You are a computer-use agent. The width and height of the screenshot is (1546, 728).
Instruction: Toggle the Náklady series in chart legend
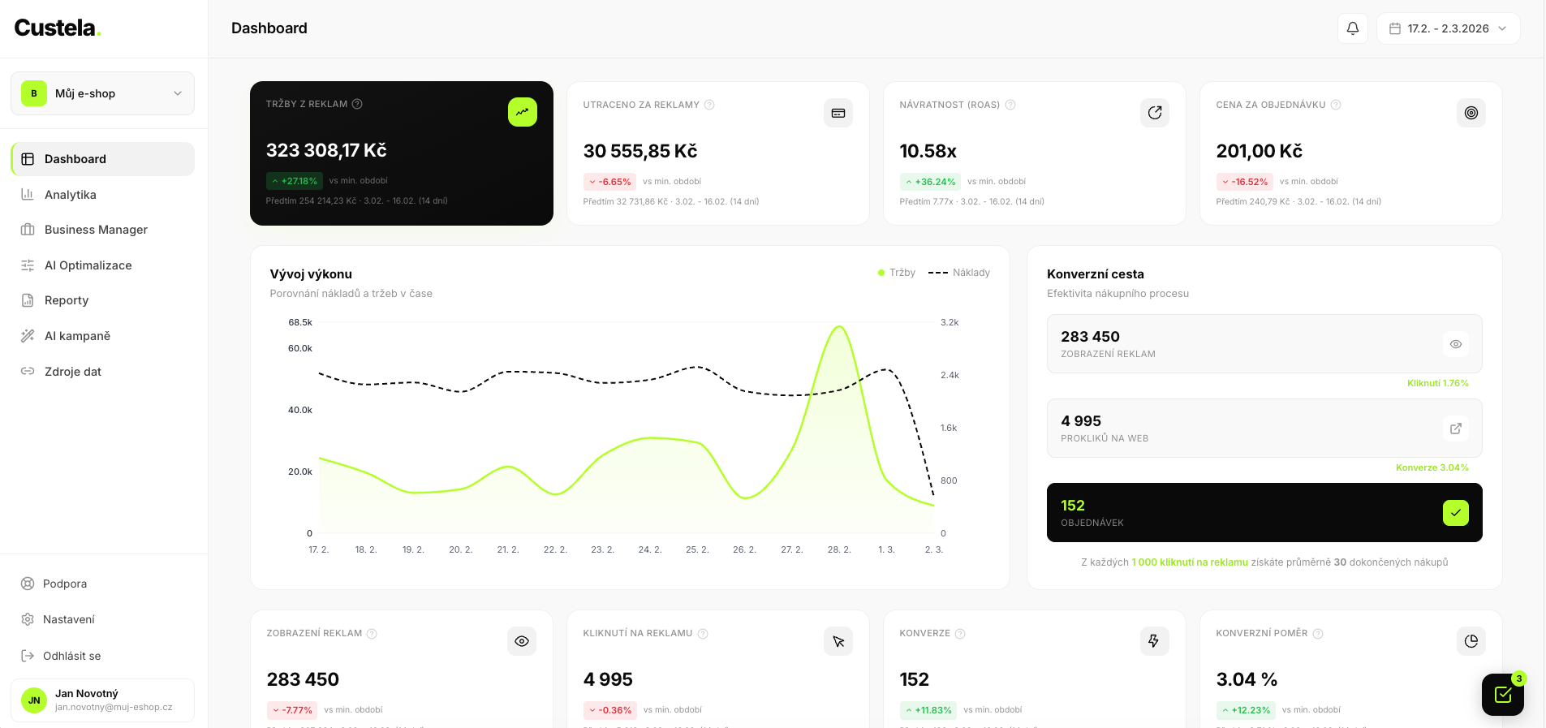(x=959, y=273)
